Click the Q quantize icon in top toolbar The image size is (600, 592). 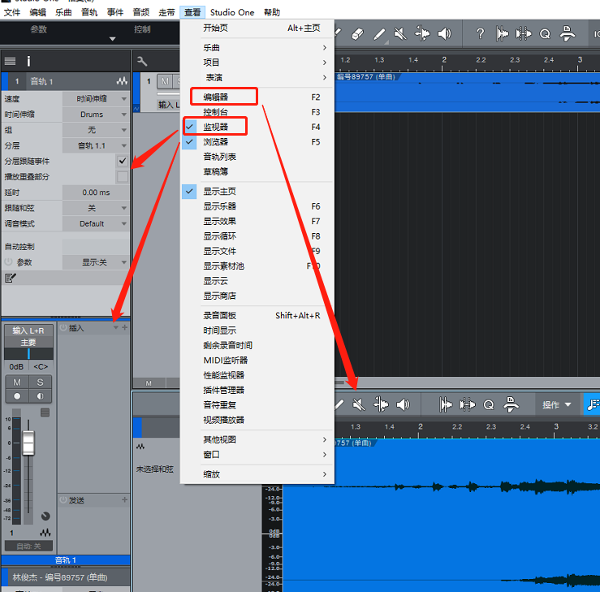[545, 34]
